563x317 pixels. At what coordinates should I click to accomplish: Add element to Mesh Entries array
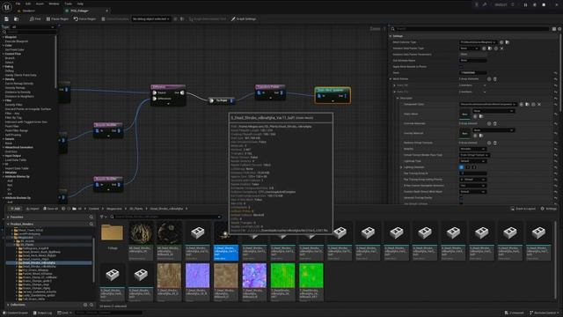(x=489, y=79)
